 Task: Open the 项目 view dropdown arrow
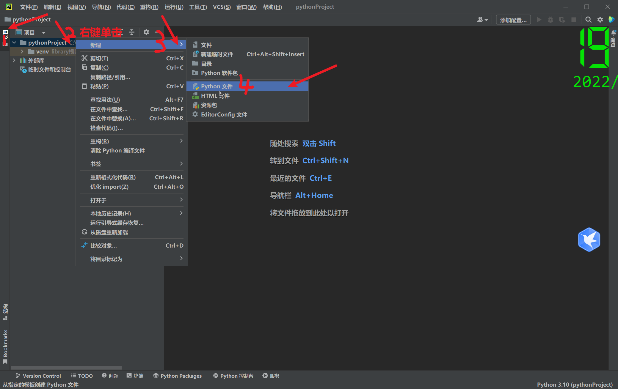click(x=44, y=32)
